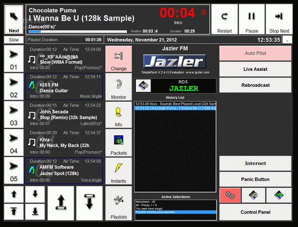Switch to Rebroadcast mode
Viewport: 298px width, 227px height.
tap(256, 85)
